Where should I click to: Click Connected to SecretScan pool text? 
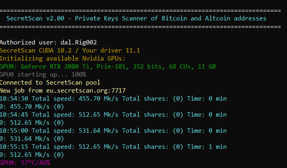(x=50, y=82)
